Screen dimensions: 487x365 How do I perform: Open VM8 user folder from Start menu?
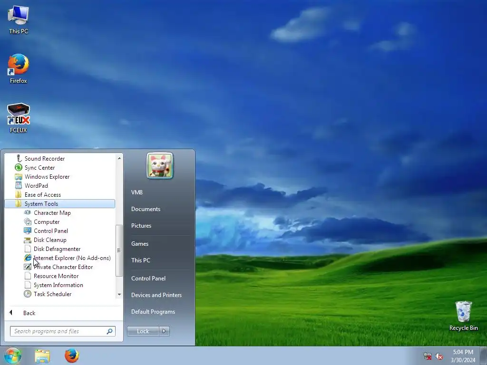136,192
